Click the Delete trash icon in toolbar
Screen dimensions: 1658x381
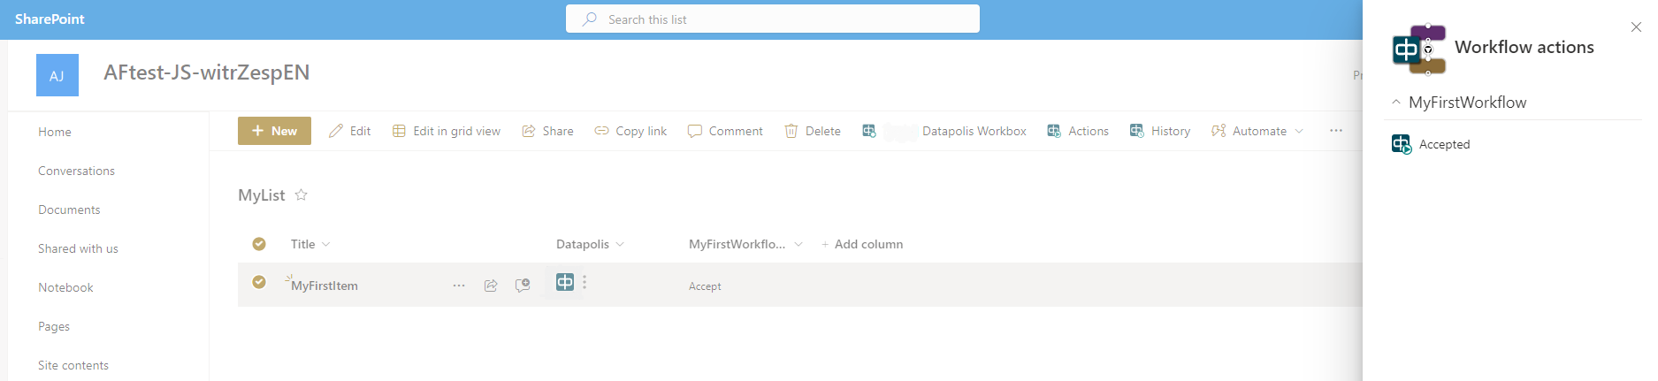click(x=791, y=131)
